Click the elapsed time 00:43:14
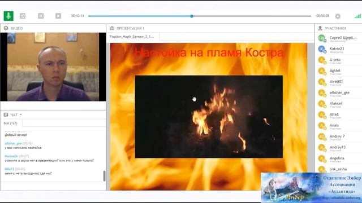Image resolution: width=362 pixels, height=203 pixels. [x=77, y=16]
